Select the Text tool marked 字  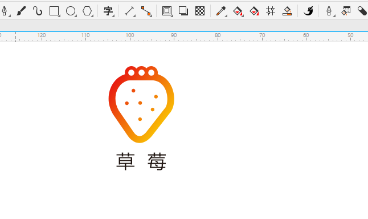pyautogui.click(x=108, y=11)
